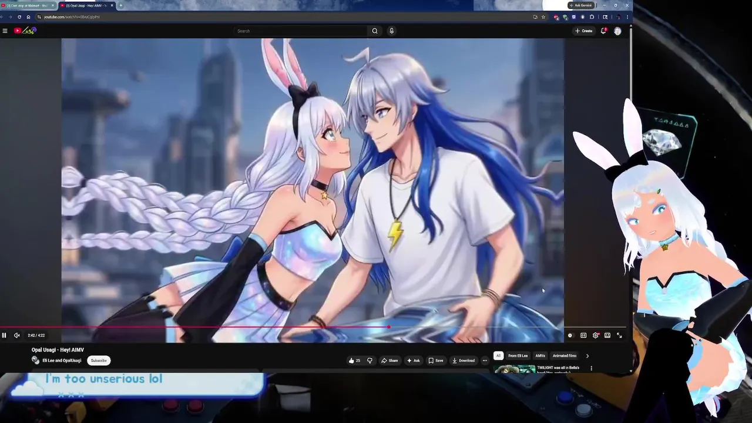Save the video to a playlist

click(436, 361)
